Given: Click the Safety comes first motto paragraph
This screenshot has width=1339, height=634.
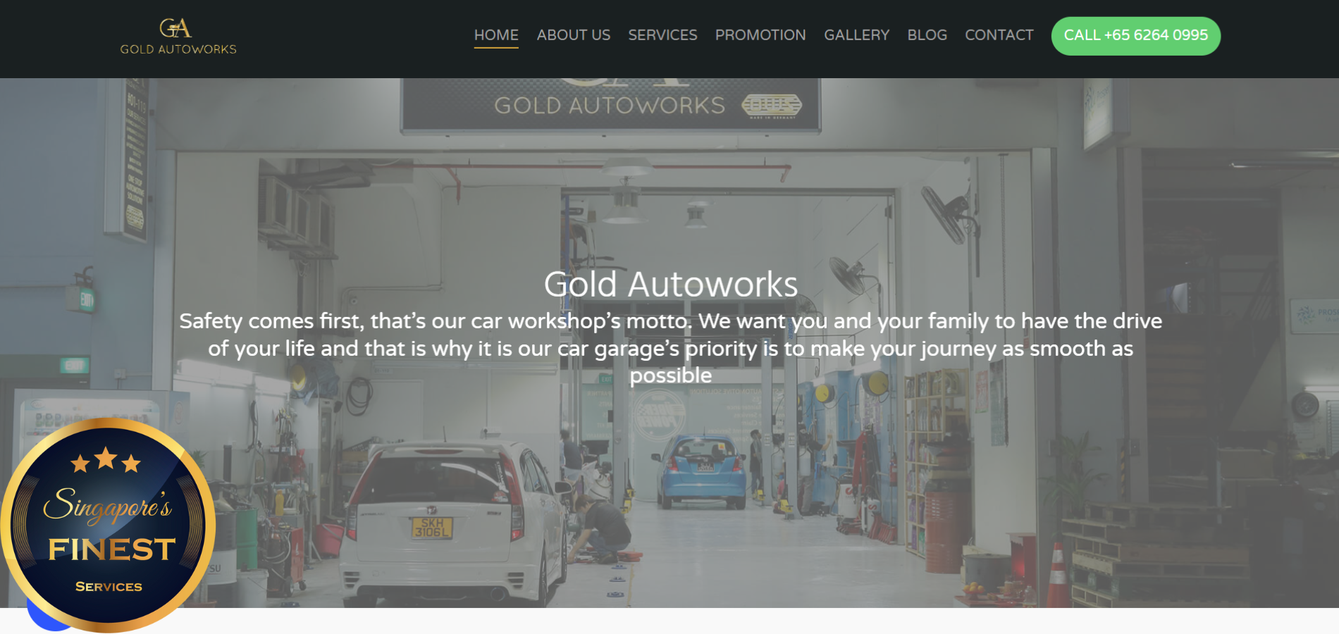Looking at the screenshot, I should pyautogui.click(x=670, y=348).
